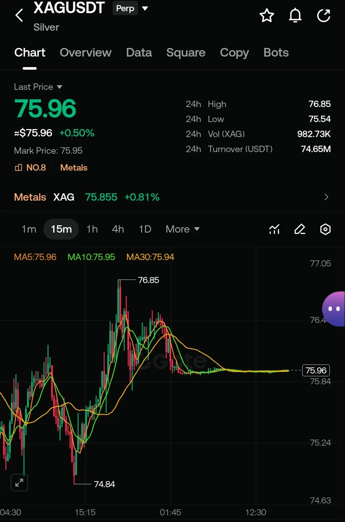Tap the 24h High value 76.85
This screenshot has height=522, width=345.
(319, 104)
